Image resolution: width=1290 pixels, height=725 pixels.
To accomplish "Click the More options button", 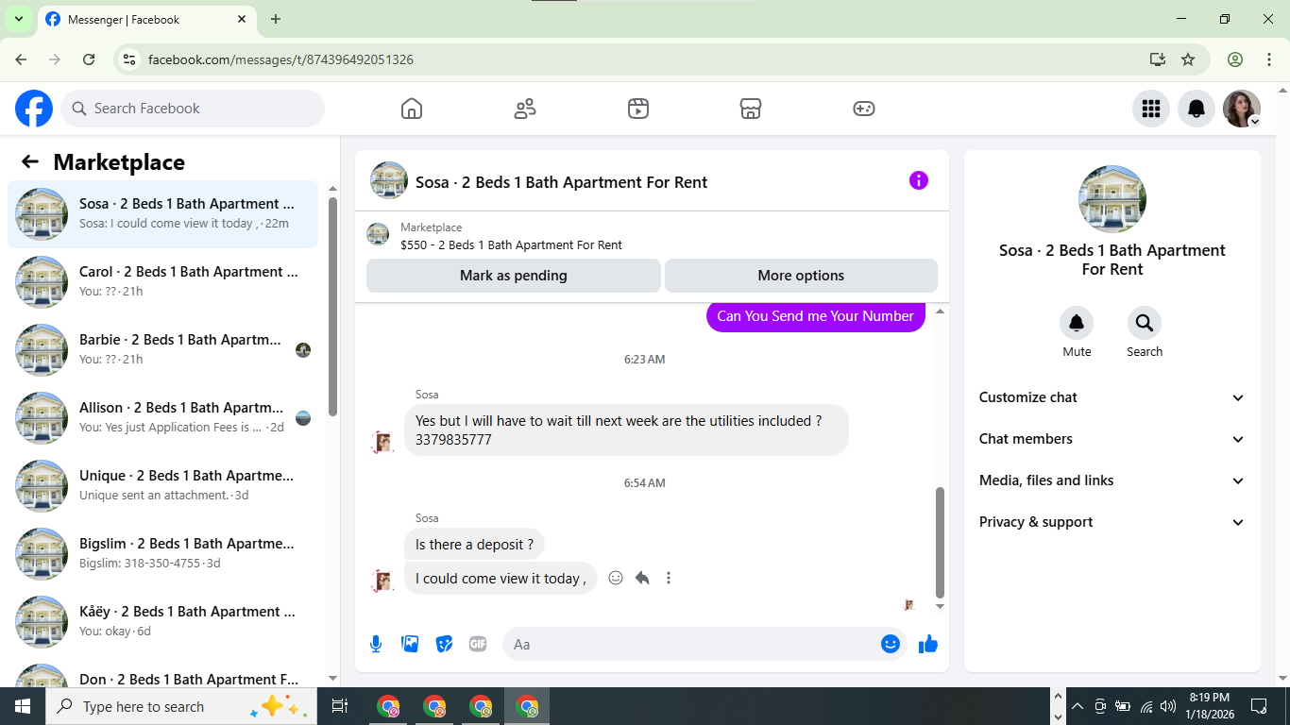I will point(801,276).
